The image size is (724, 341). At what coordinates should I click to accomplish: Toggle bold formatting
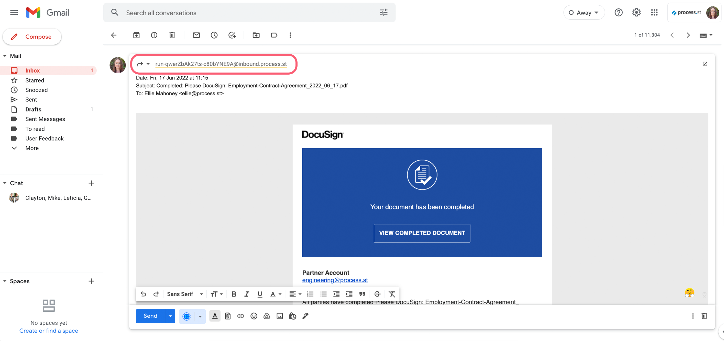(234, 294)
